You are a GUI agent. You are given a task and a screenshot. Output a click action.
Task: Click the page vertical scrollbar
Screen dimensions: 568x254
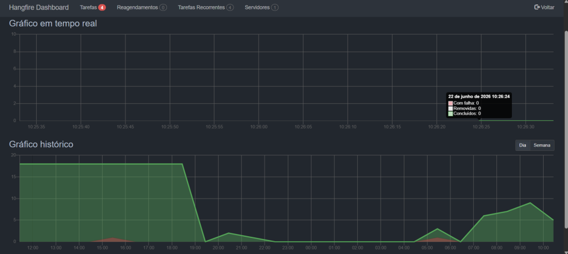tap(565, 129)
